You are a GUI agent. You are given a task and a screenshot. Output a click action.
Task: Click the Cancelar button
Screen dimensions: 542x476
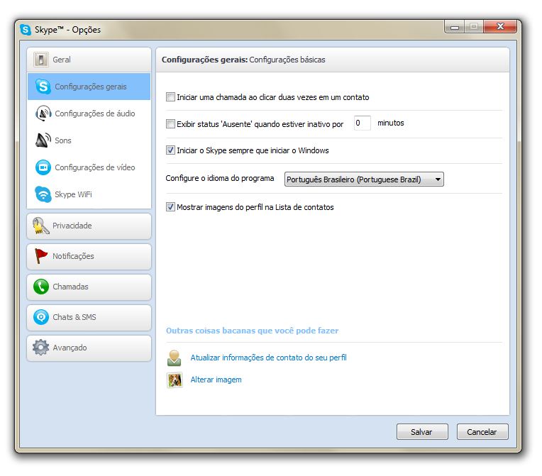tap(482, 432)
